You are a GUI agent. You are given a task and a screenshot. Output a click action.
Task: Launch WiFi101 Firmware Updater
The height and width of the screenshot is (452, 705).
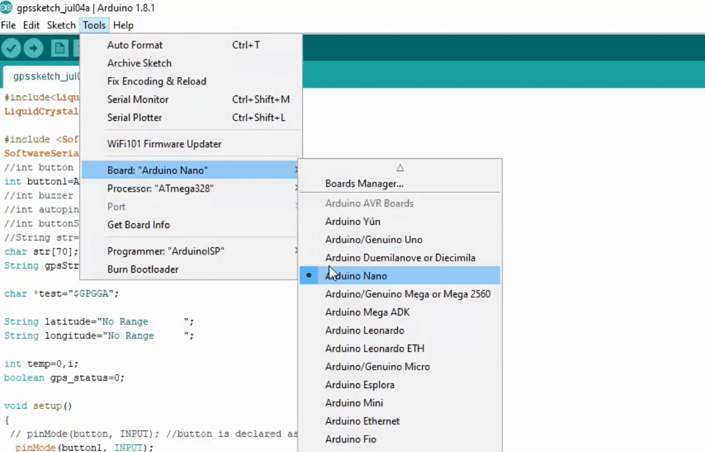[191, 144]
